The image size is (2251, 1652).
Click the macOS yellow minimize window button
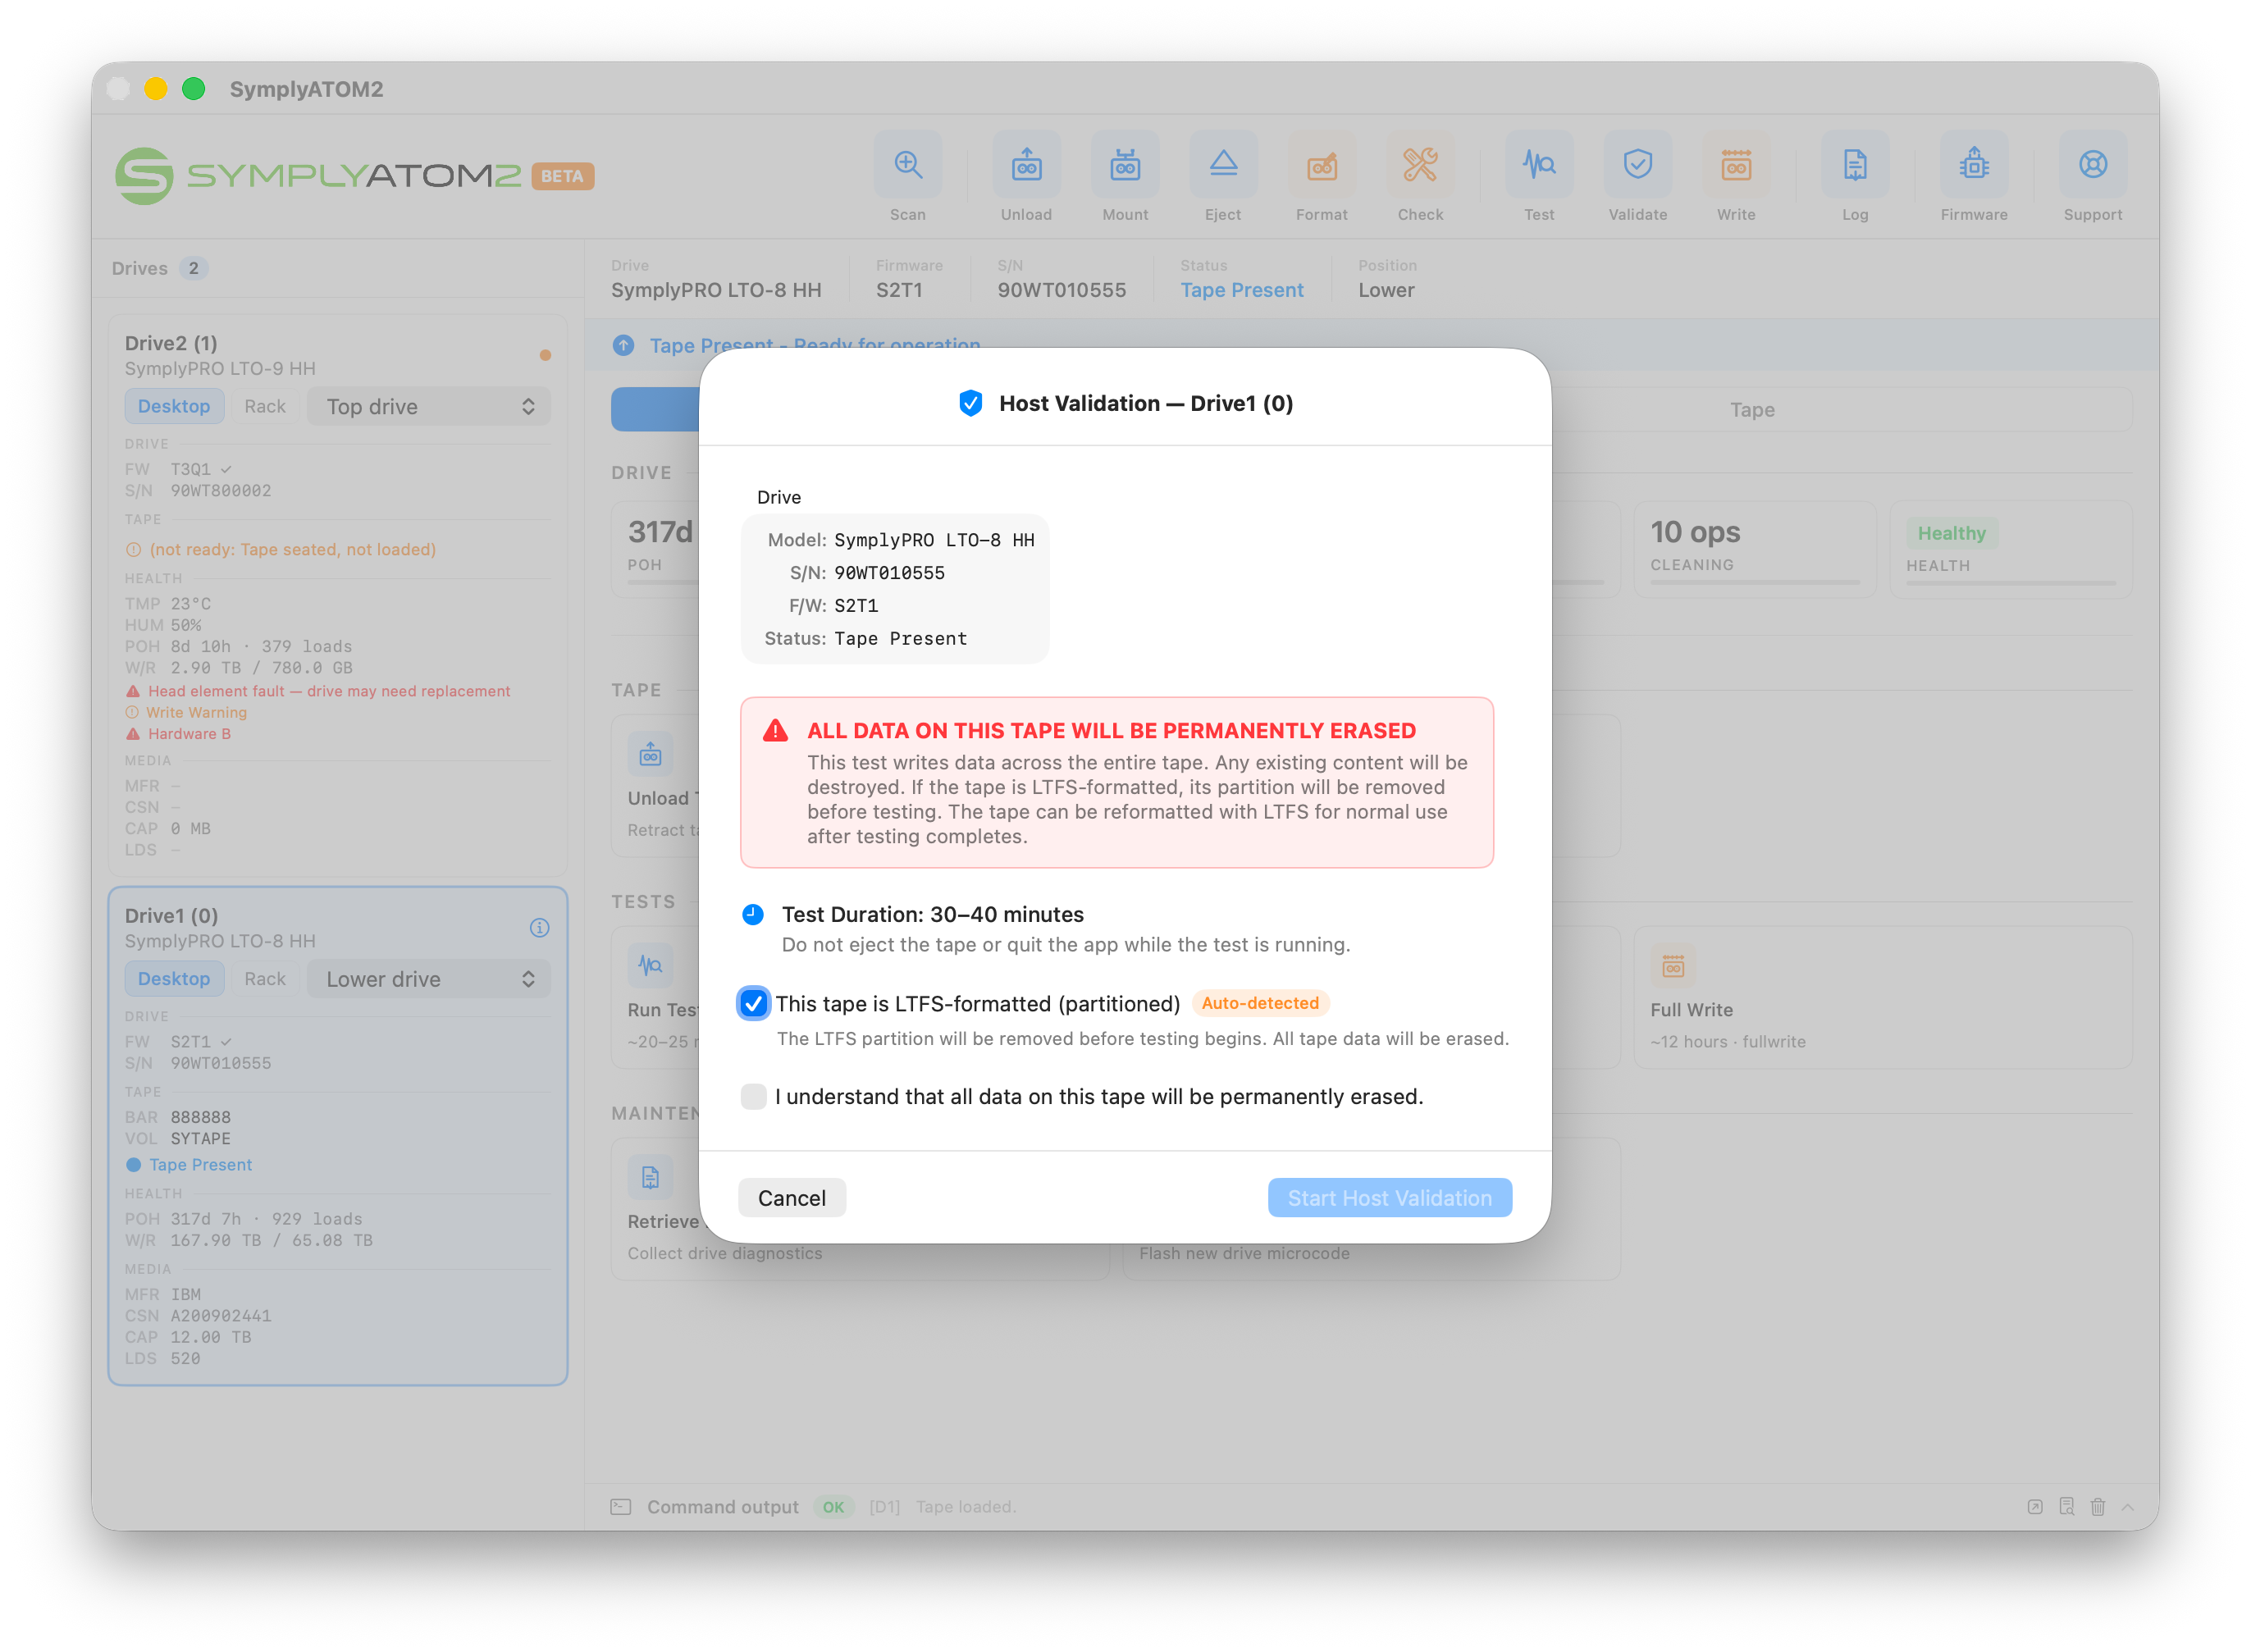155,89
